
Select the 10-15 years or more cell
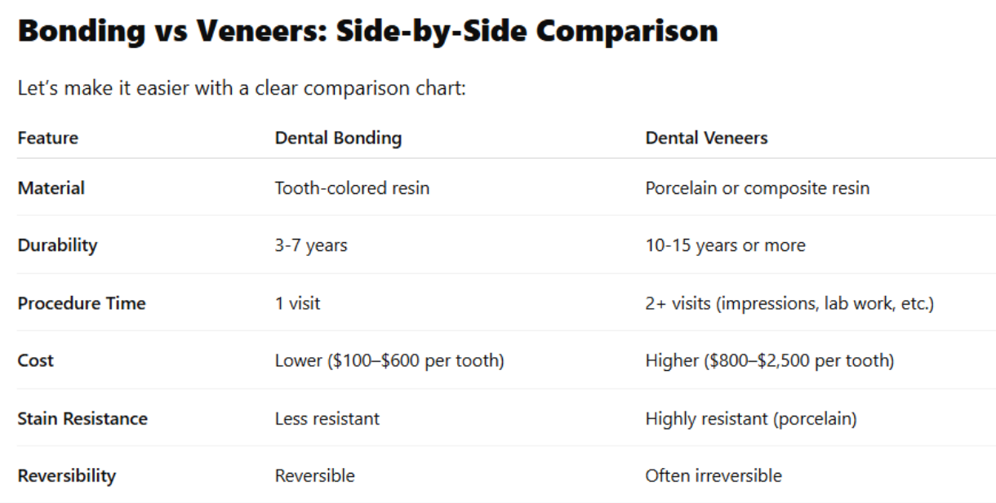[726, 245]
